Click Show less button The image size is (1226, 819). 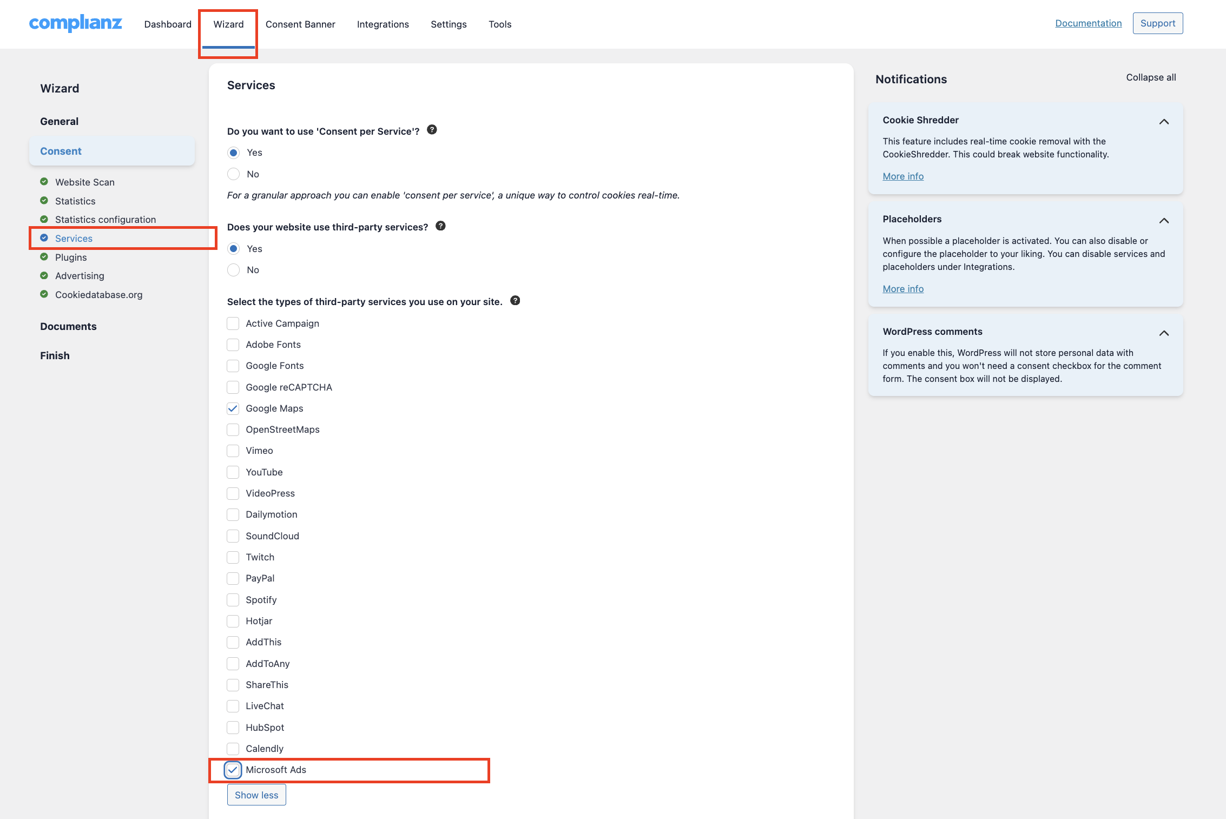pos(256,795)
